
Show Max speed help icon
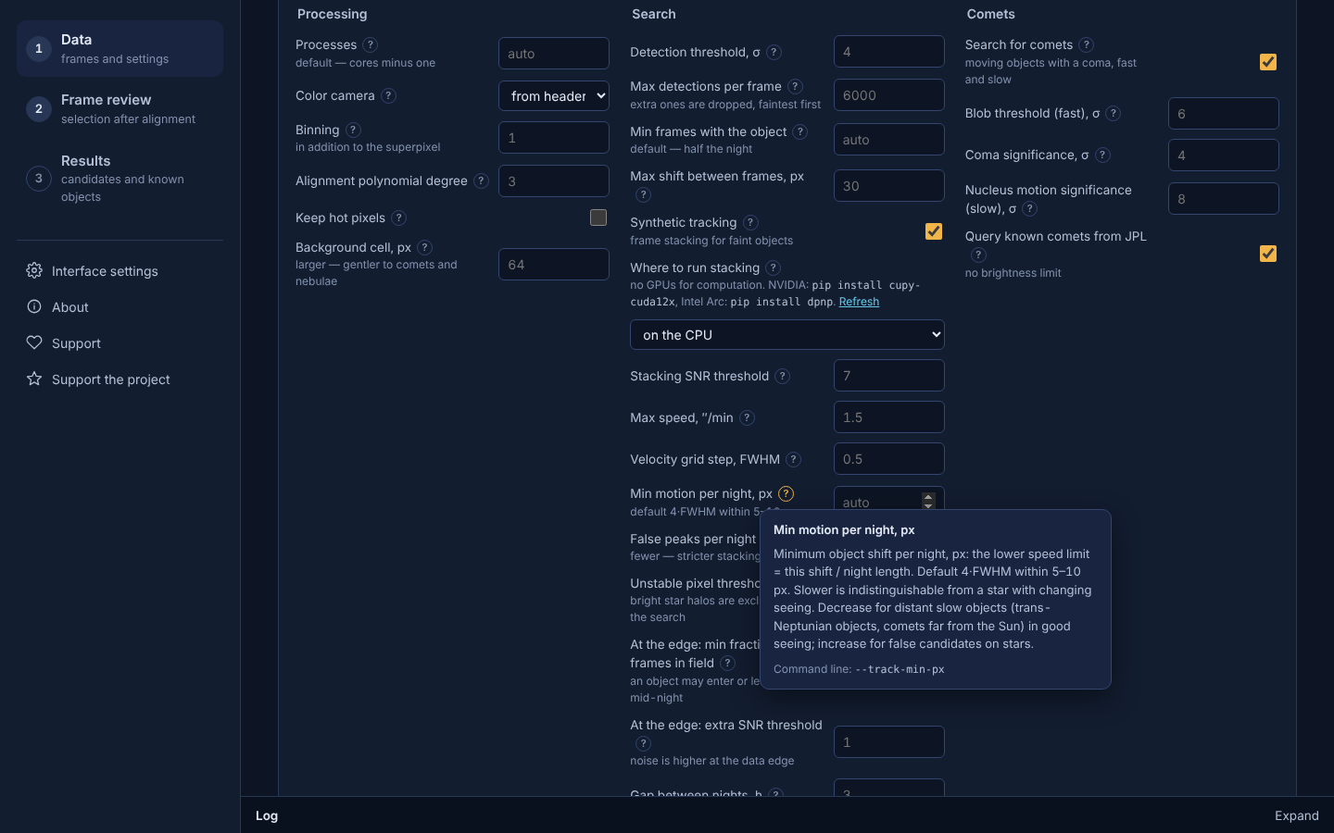point(748,417)
